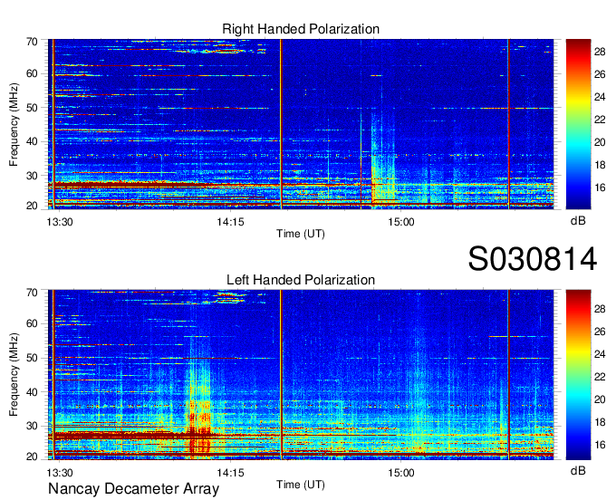Click the 'dB' unit under lower colorbar
Image resolution: width=616 pixels, height=500 pixels.
(578, 470)
